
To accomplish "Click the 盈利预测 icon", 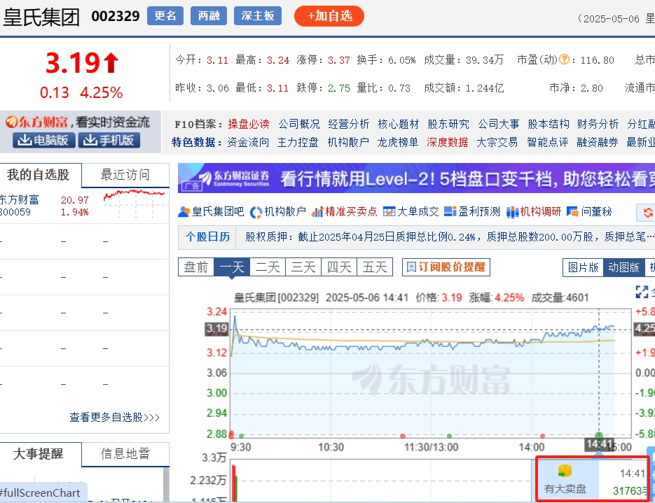I will [x=450, y=212].
